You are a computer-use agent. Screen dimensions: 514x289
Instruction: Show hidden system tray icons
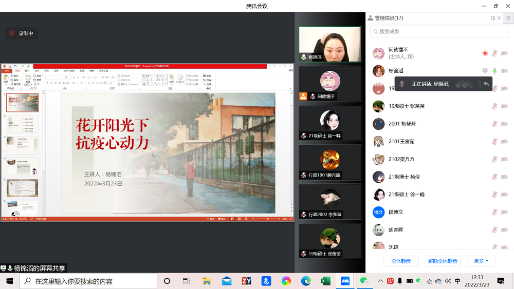coord(380,281)
